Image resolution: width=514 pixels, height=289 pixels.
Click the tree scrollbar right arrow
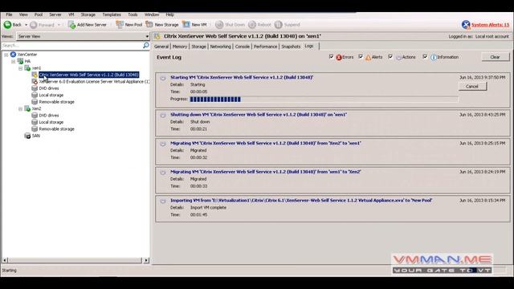[x=146, y=260]
